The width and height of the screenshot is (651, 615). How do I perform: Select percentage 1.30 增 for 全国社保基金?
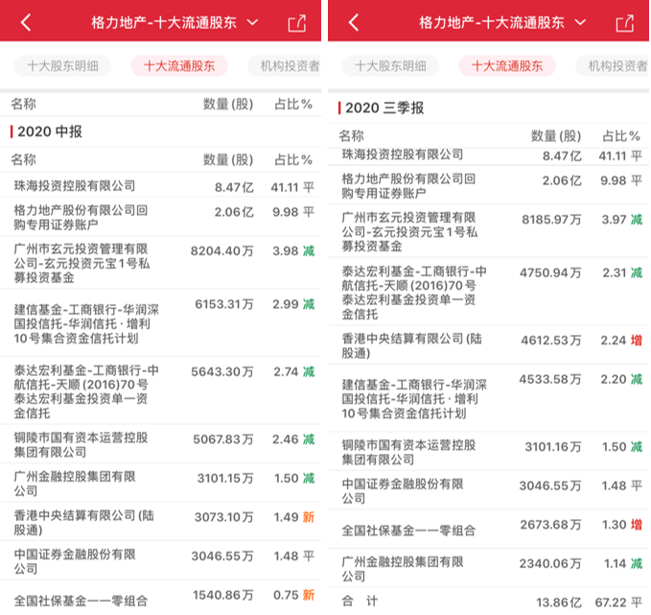[x=622, y=525]
